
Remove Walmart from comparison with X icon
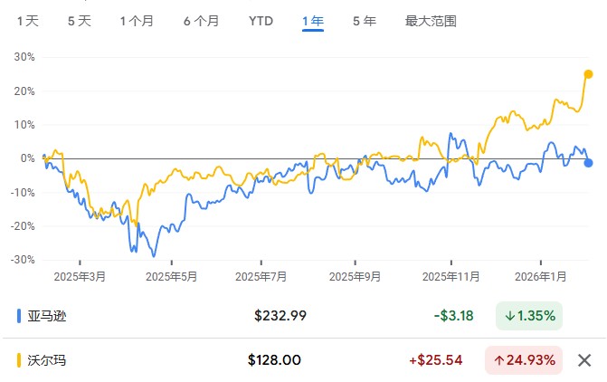click(584, 360)
